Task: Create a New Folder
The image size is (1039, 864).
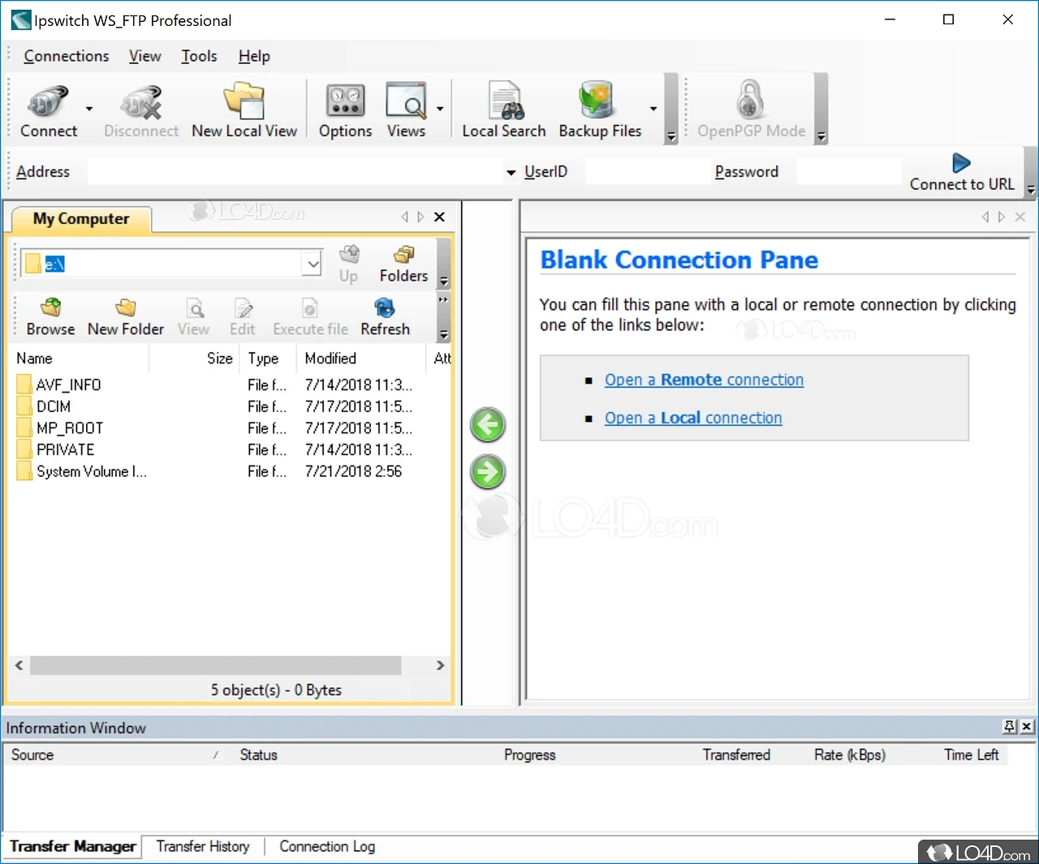Action: 126,317
